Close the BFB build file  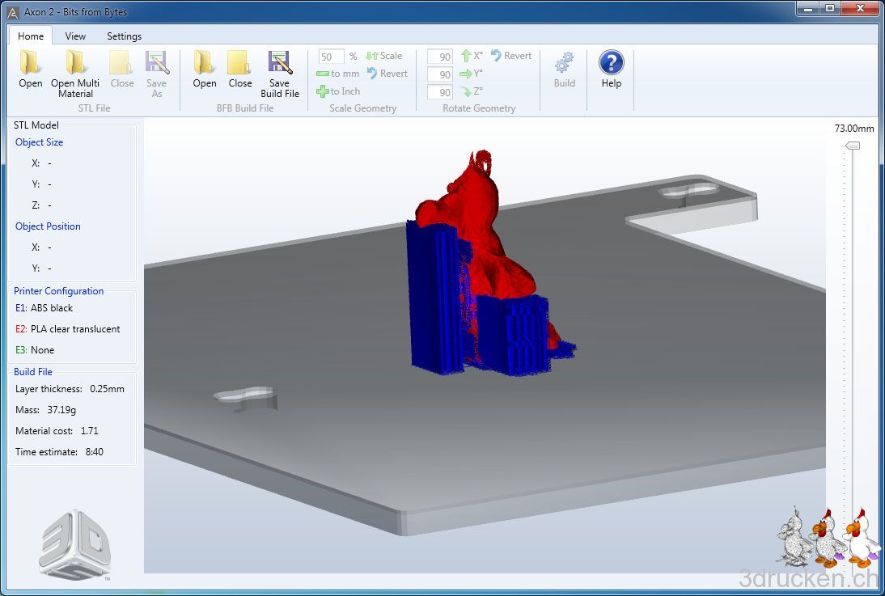[x=240, y=70]
